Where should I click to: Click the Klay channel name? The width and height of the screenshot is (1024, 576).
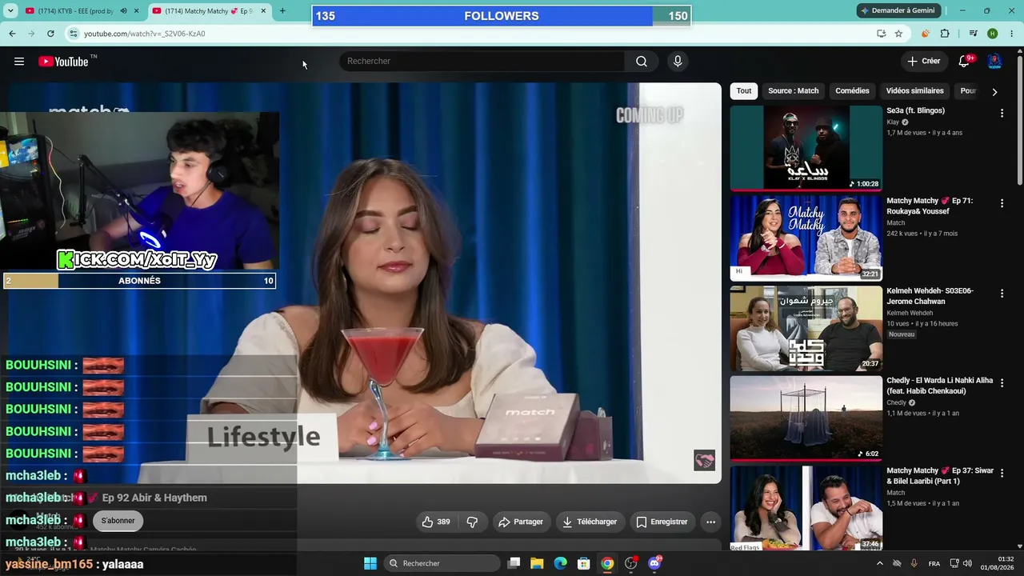893,122
